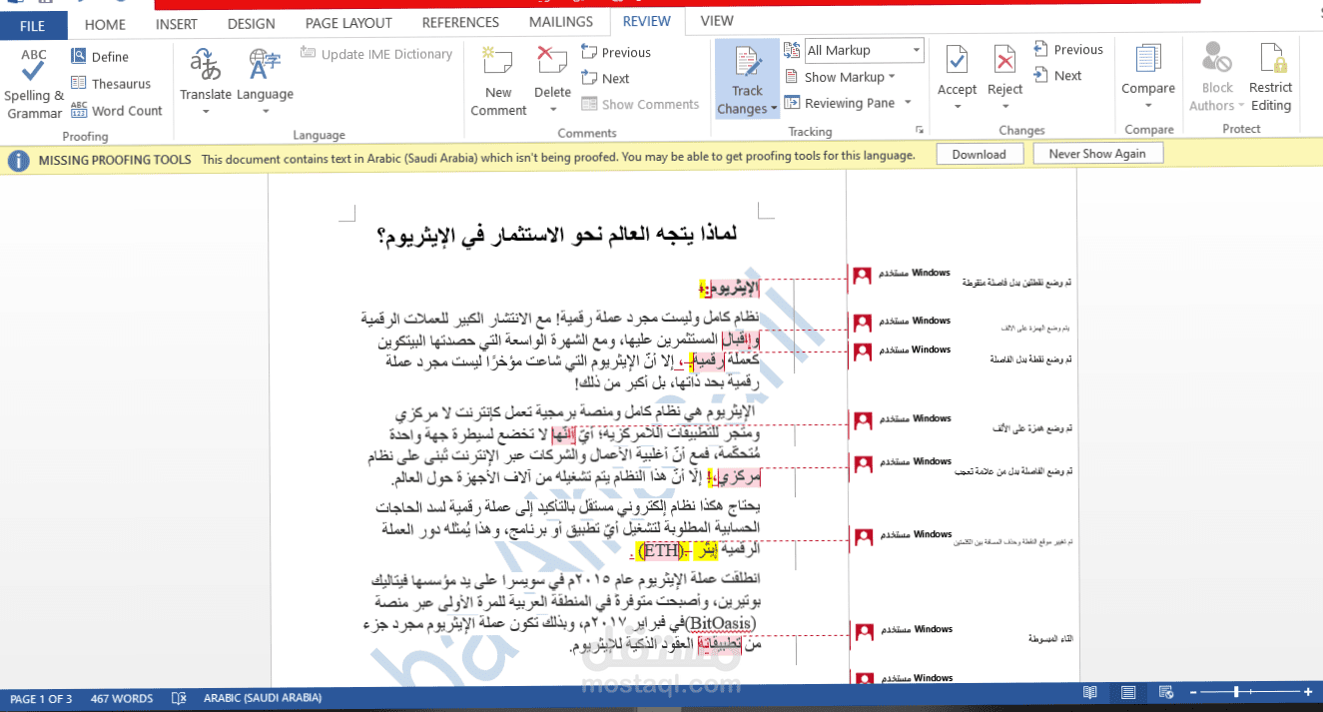This screenshot has width=1323, height=712.
Task: Open the Thesaurus
Action: pyautogui.click(x=111, y=84)
